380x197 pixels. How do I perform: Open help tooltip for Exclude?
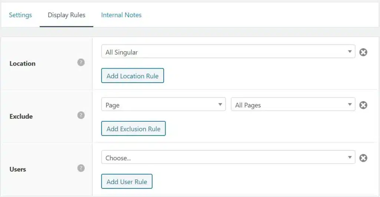81,115
